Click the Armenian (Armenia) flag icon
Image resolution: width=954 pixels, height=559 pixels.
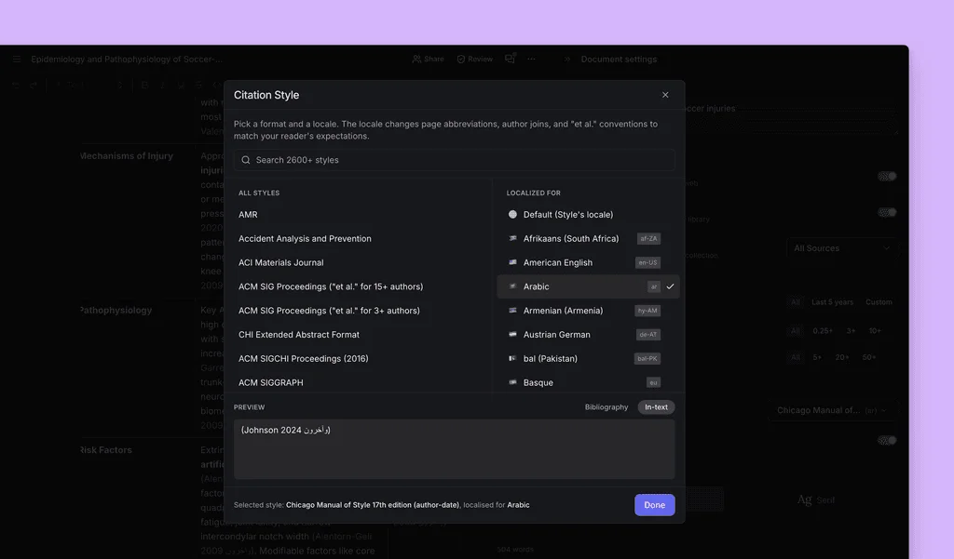click(x=512, y=311)
